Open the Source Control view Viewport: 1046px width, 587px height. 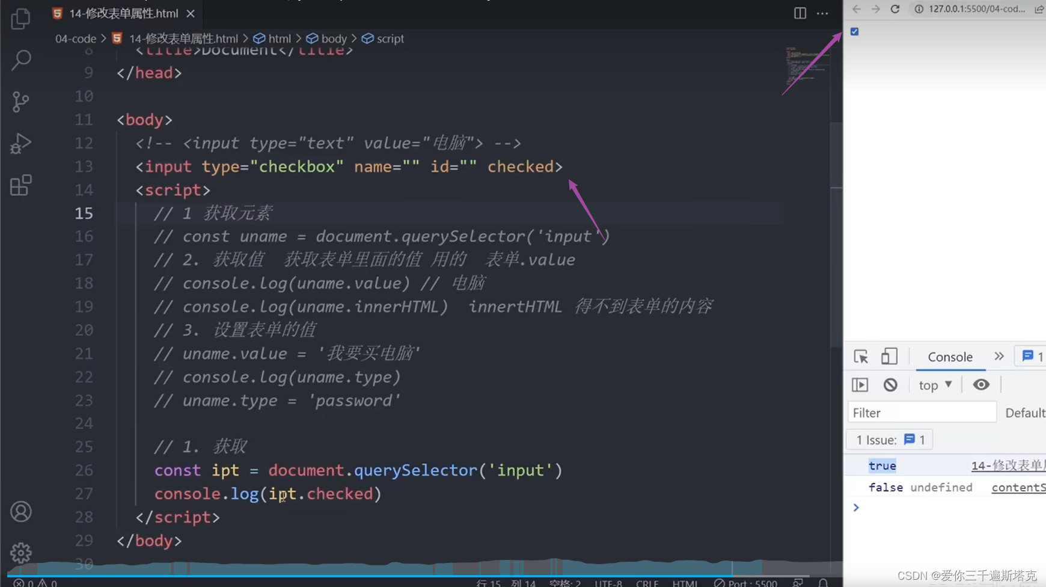click(20, 102)
